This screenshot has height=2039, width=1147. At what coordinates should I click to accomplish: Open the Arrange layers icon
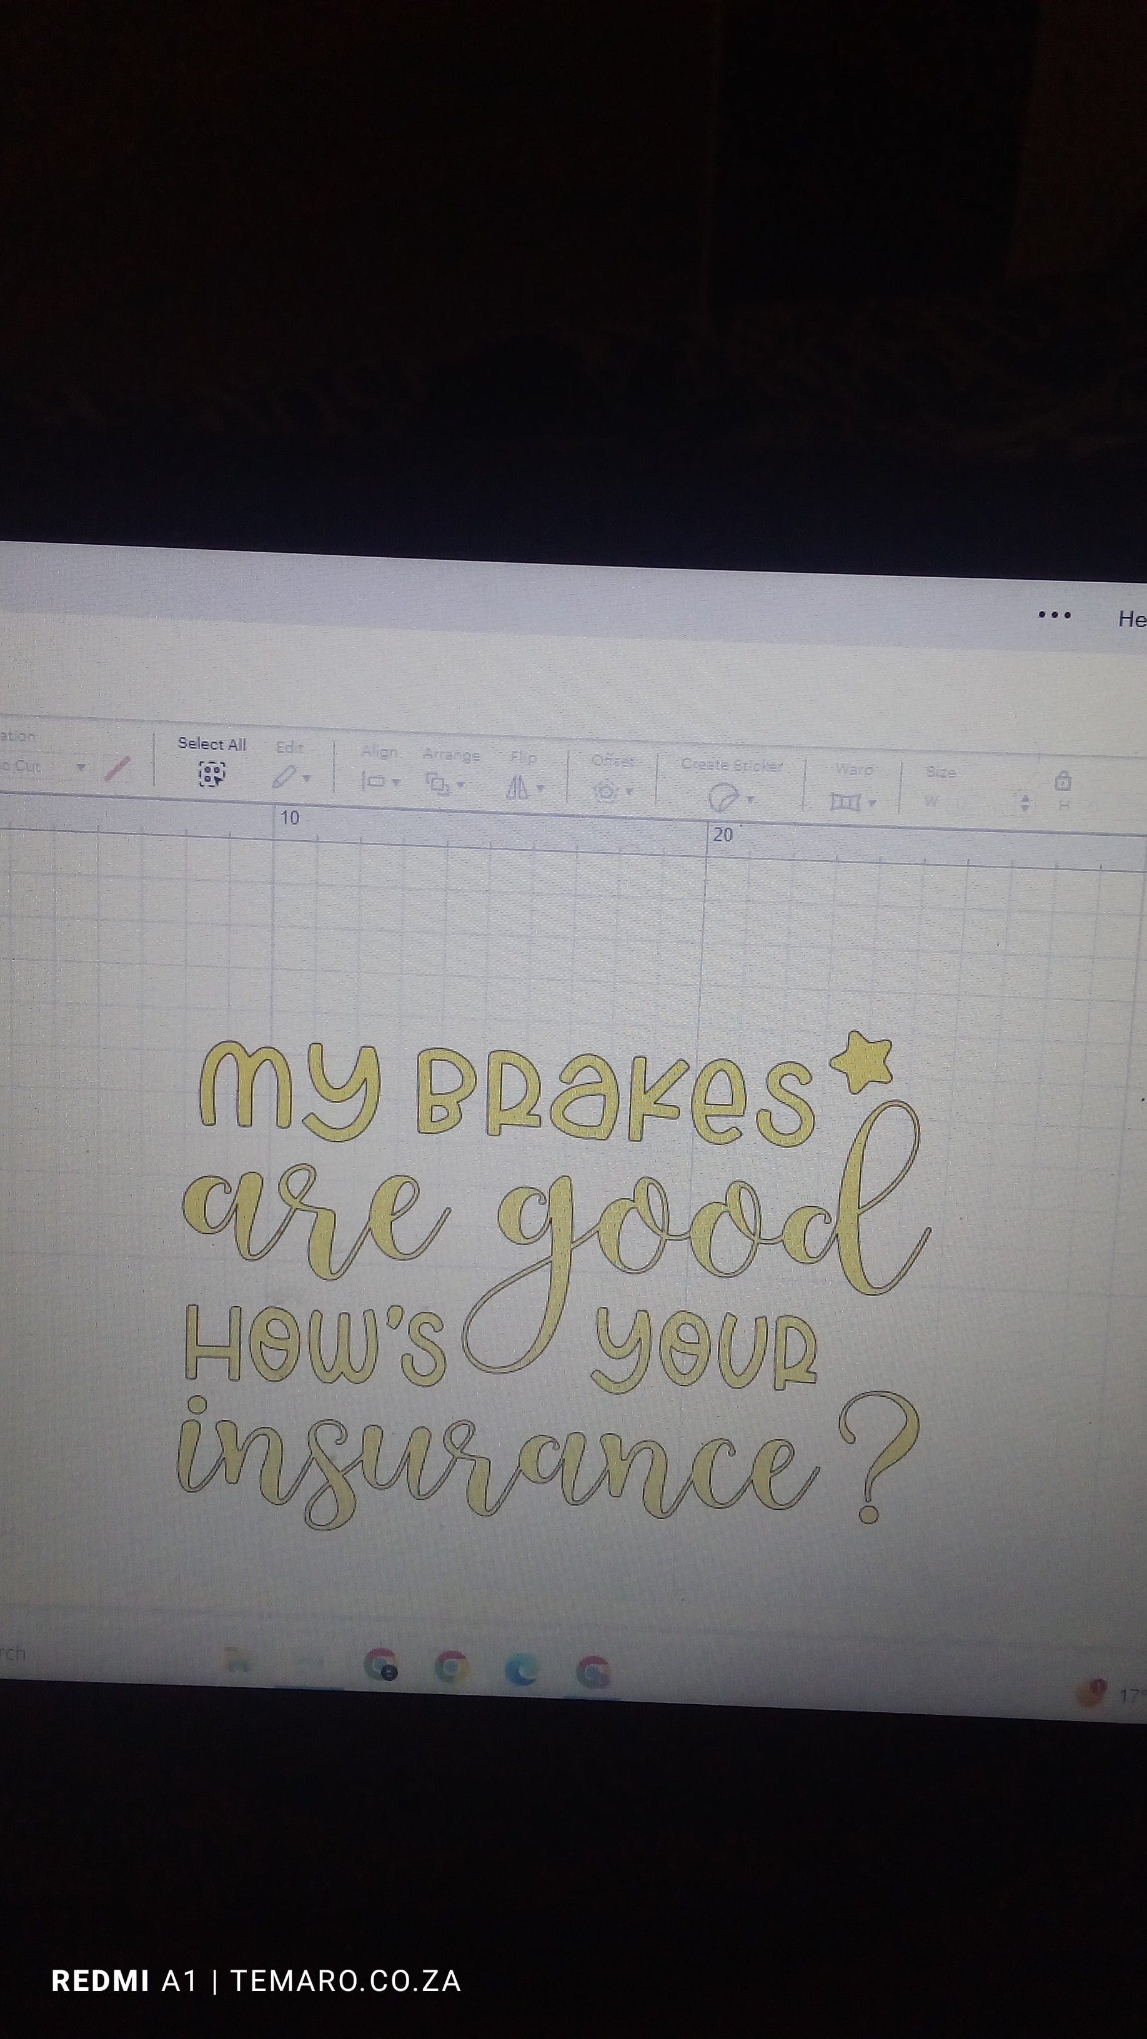coord(438,785)
